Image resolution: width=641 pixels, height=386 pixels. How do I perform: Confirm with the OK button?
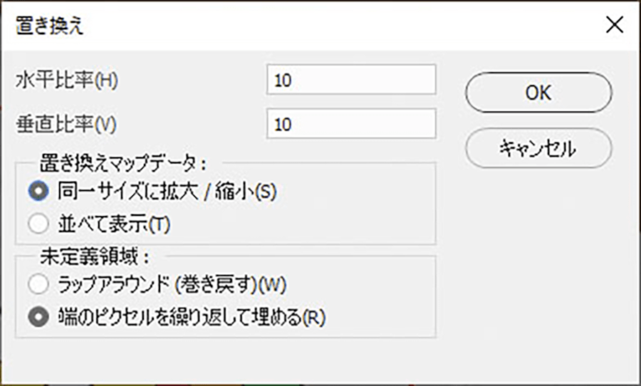point(538,93)
